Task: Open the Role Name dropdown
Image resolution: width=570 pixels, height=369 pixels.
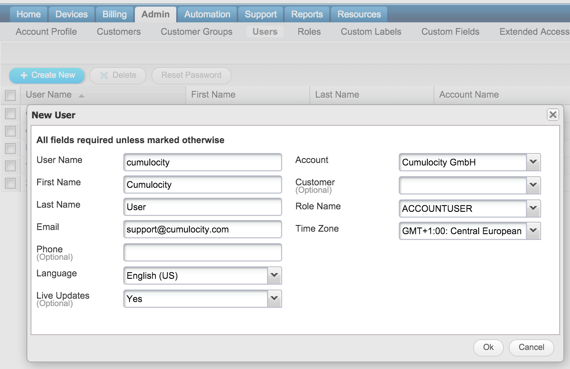Action: 533,208
